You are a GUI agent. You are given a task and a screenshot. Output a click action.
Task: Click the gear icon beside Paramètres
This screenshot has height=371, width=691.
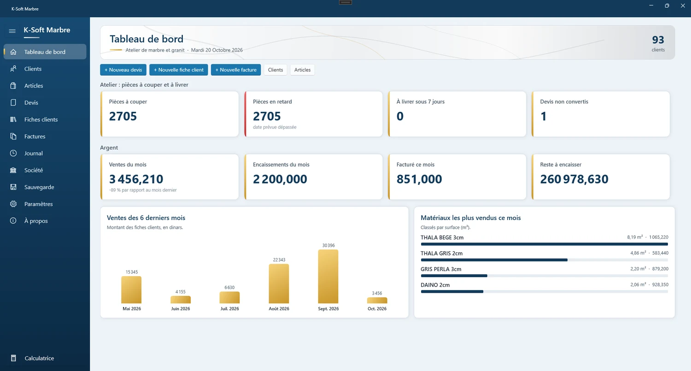13,204
